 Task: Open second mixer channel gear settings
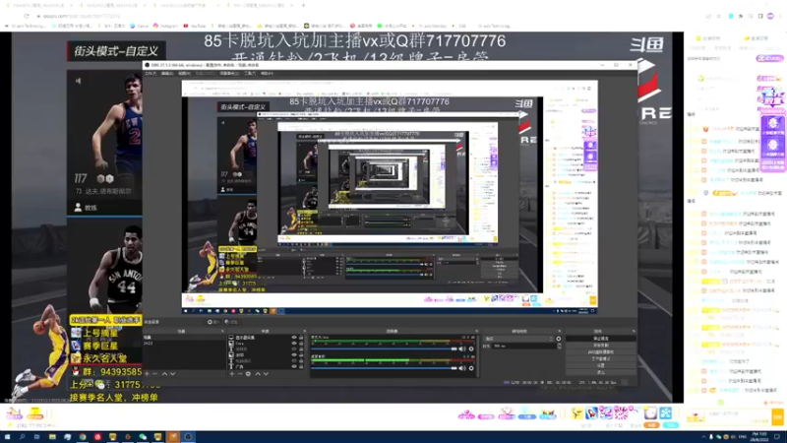[x=471, y=368]
